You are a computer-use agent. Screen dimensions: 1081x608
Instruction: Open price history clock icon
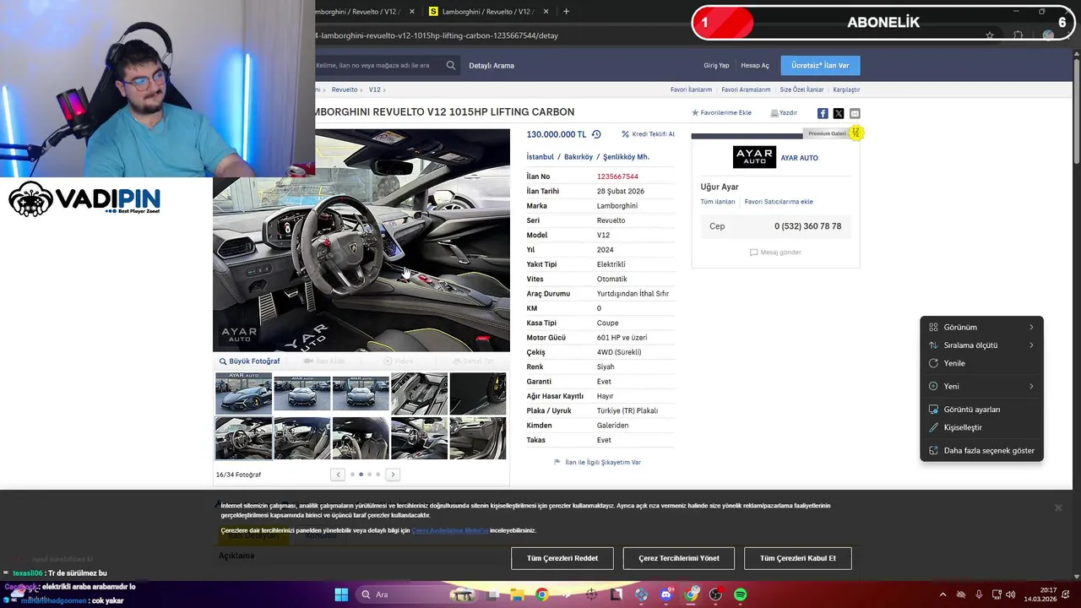point(596,134)
